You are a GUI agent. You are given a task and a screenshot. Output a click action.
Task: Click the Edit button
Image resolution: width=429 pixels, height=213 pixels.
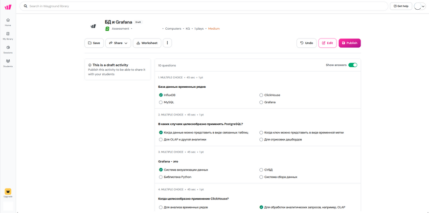point(327,43)
